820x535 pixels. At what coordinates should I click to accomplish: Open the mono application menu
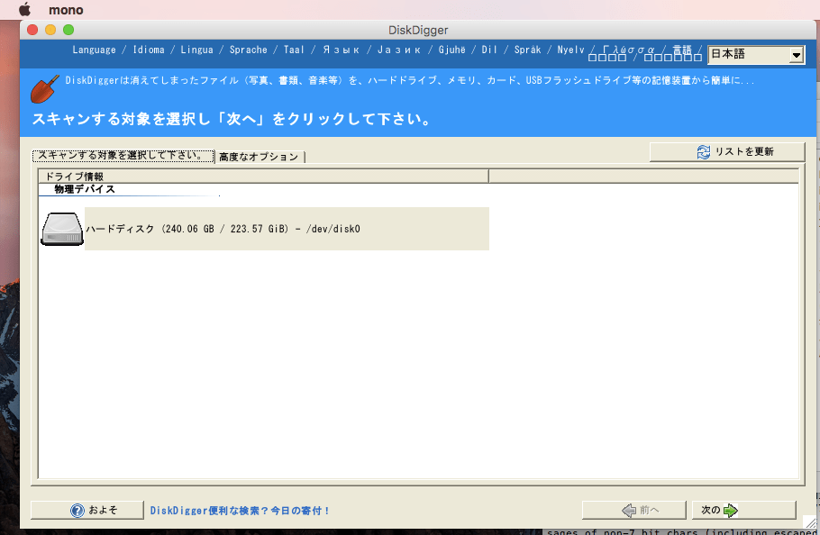coord(66,10)
